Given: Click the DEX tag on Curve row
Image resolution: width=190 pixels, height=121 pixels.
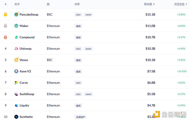Looking at the screenshot, I should [x=78, y=83].
